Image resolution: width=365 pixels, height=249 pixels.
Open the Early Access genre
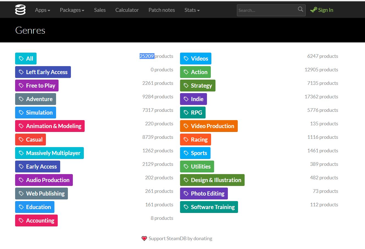(x=38, y=166)
